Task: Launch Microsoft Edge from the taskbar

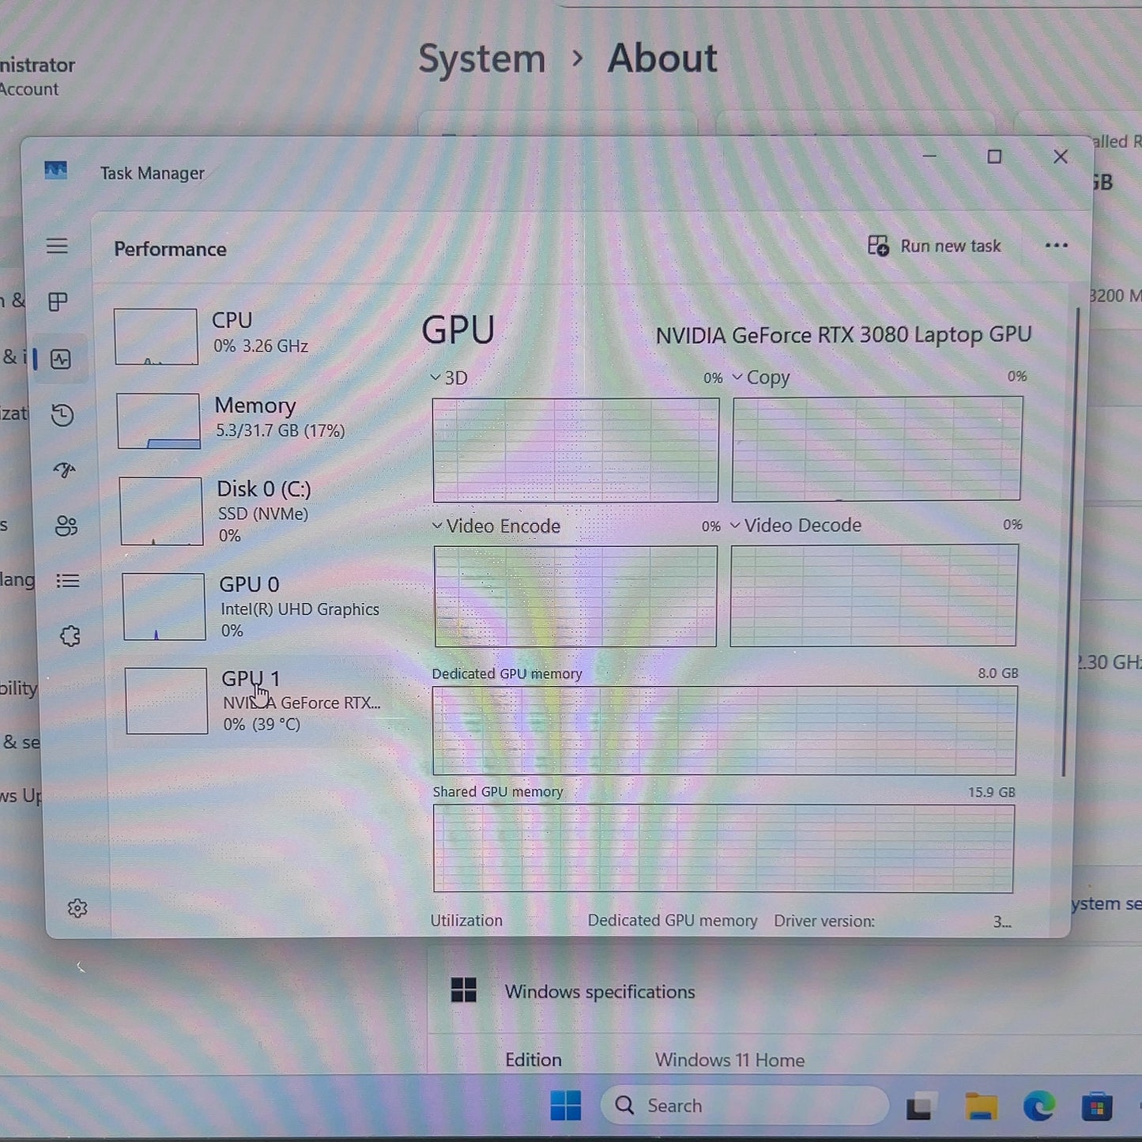Action: point(1038,1106)
